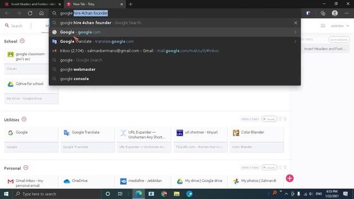Open the browser profile avatar
The height and width of the screenshot is (199, 354).
coord(335,13)
